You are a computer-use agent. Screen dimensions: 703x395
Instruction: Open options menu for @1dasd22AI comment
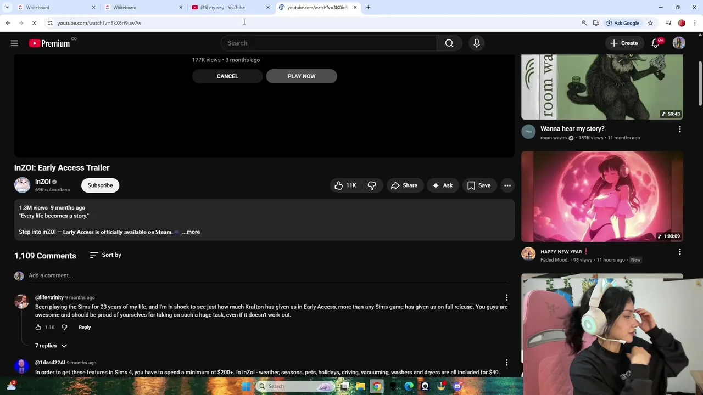point(506,363)
